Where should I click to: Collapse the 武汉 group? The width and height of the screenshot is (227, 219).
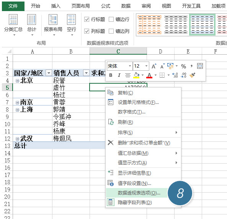point(17,139)
